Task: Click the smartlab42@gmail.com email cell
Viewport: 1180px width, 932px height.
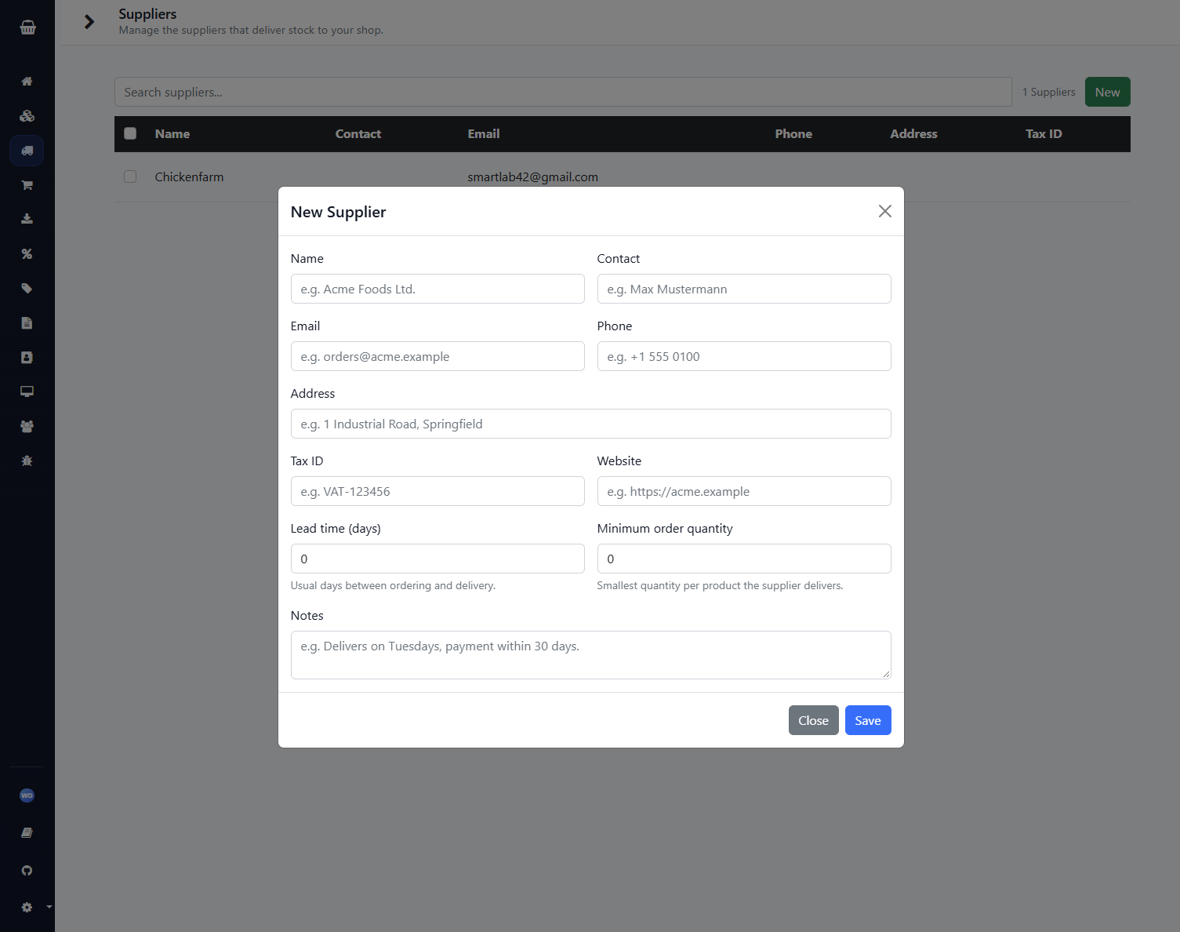Action: (533, 177)
